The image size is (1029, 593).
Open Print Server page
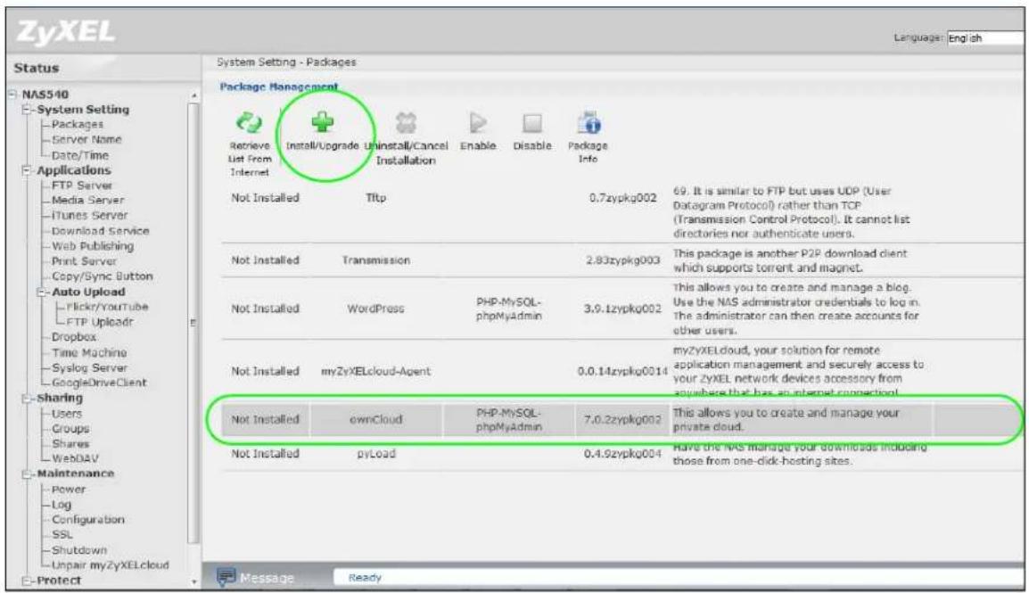point(84,261)
